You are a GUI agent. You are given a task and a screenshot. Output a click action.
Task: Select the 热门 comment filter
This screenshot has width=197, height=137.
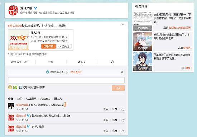[20, 99]
